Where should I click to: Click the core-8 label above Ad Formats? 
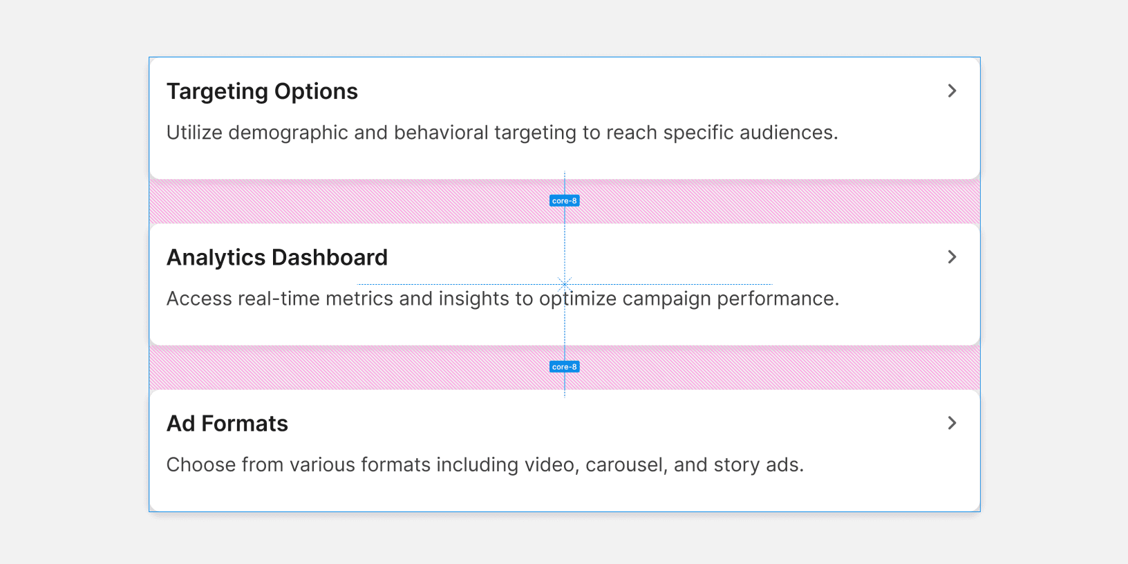point(564,367)
